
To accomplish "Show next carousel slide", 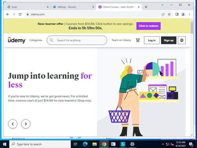I will tap(26, 124).
